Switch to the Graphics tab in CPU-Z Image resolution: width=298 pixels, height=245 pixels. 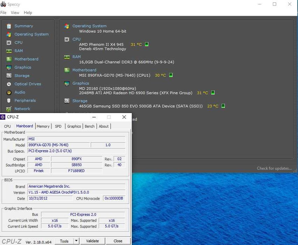coord(74,126)
